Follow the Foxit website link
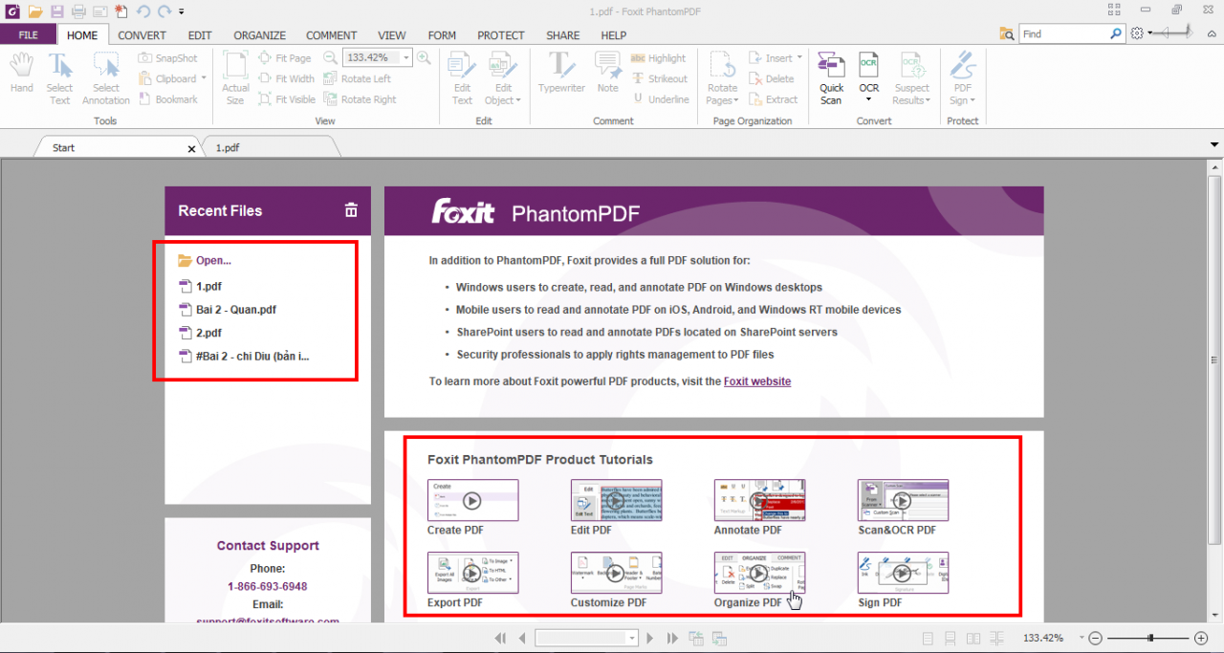The height and width of the screenshot is (653, 1224). (x=756, y=381)
